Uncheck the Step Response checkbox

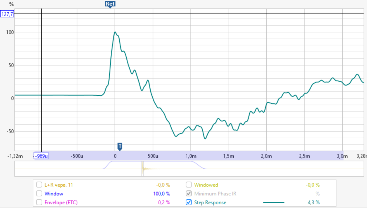coord(189,202)
